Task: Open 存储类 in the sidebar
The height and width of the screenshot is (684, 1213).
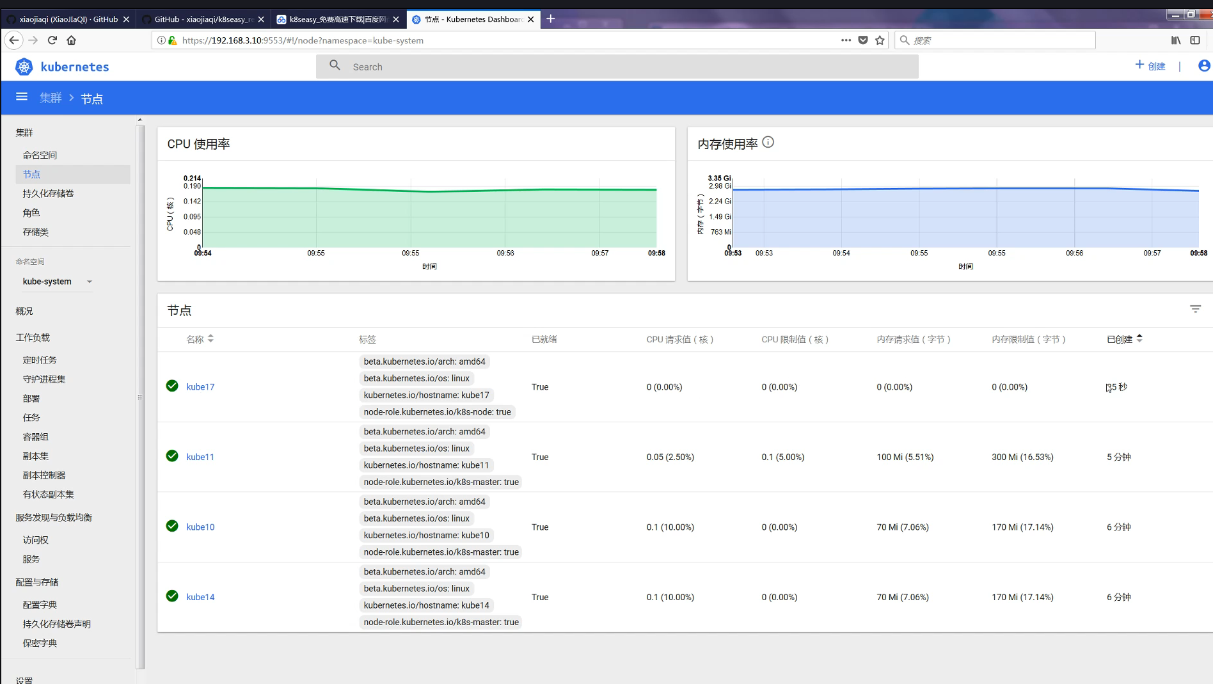Action: click(36, 232)
